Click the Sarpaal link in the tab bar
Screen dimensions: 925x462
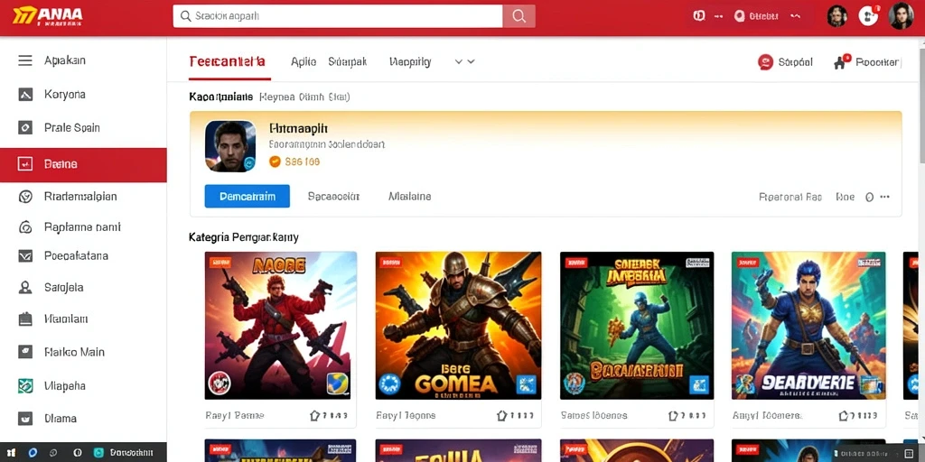[x=795, y=62]
